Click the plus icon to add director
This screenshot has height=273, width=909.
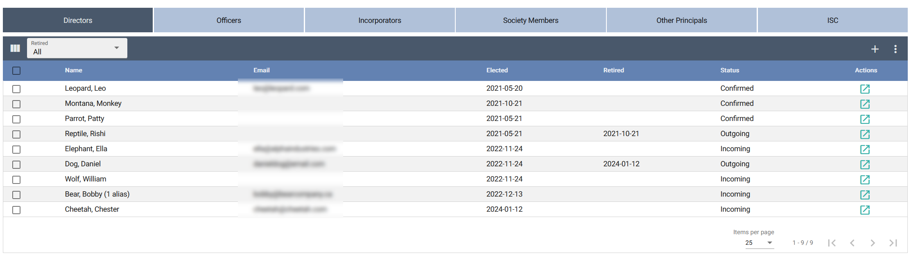click(875, 49)
